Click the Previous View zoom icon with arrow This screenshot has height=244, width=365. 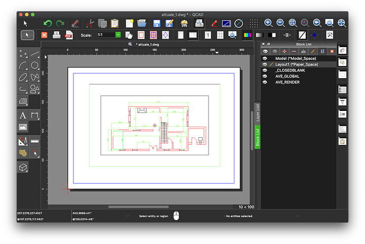pyautogui.click(x=317, y=23)
